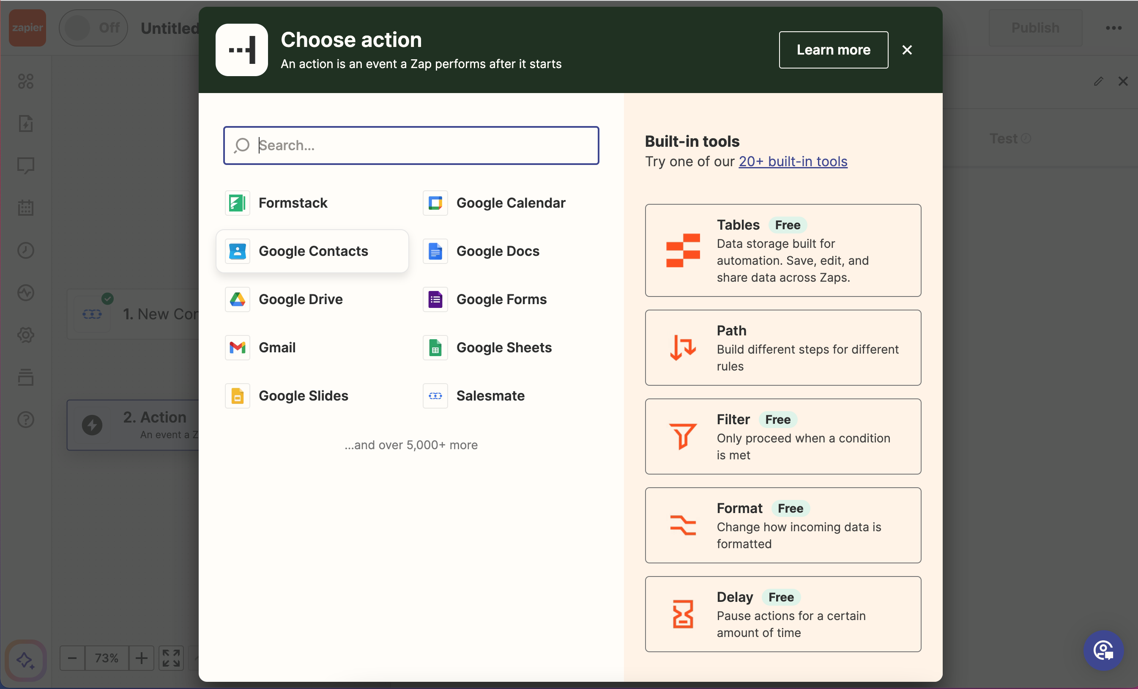Select the Salesmate label
Screen dimensions: 1138x689
pyautogui.click(x=490, y=395)
